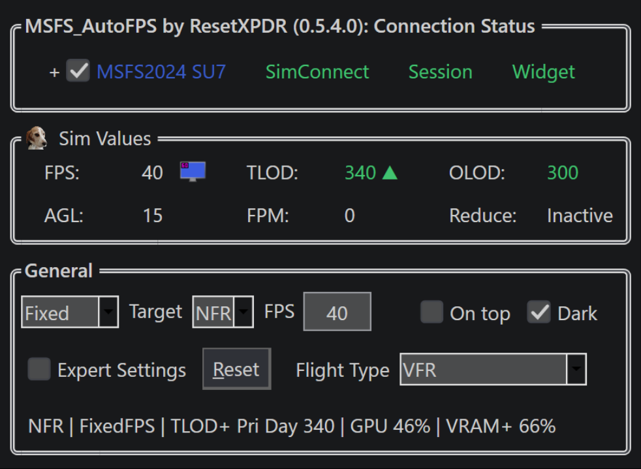Click the Sim Values group heading
Screen dimensions: 641x469
pyautogui.click(x=105, y=138)
